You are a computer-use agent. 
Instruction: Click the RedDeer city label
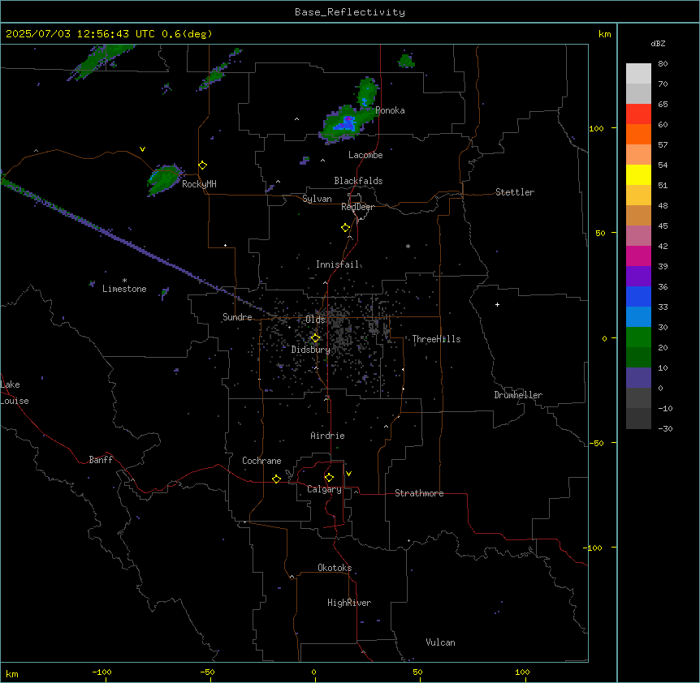click(358, 207)
